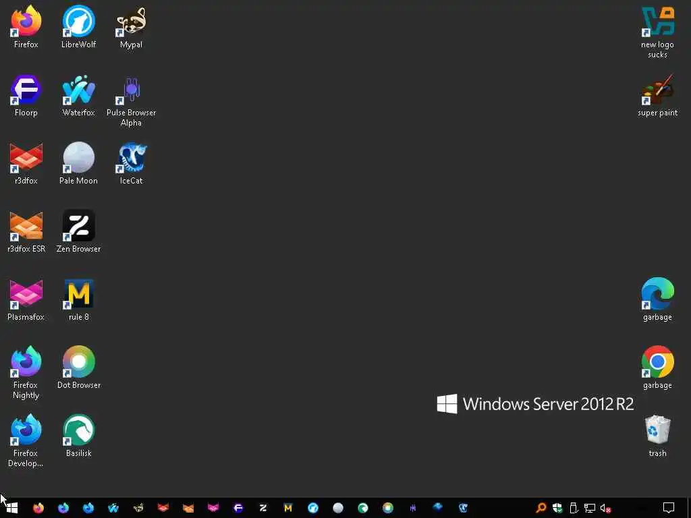Select the Zen Browser desktop shortcut
Image resolution: width=691 pixels, height=518 pixels.
[x=78, y=231]
